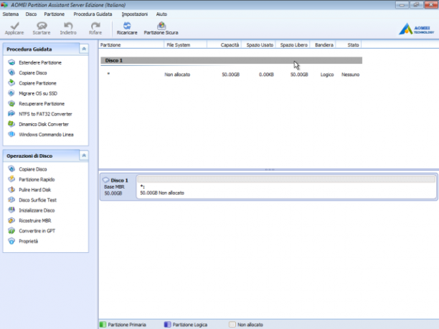The image size is (439, 329).
Task: Click the Convertire in GPT icon
Action: click(x=11, y=231)
